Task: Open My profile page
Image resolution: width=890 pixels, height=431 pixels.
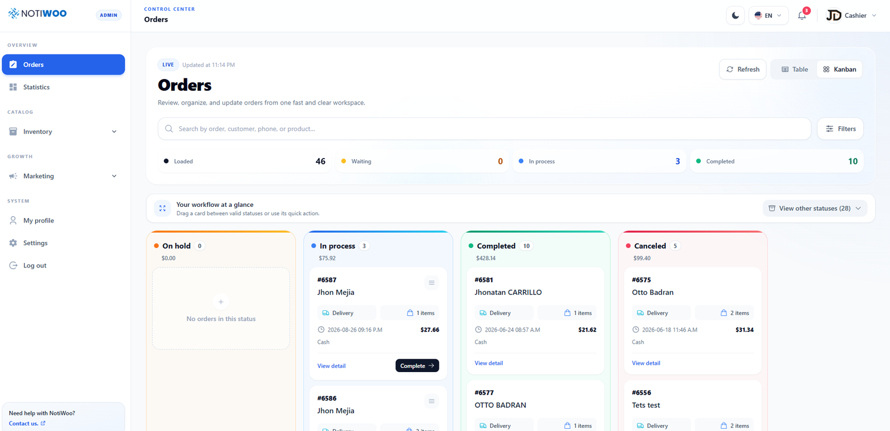Action: 63,221
